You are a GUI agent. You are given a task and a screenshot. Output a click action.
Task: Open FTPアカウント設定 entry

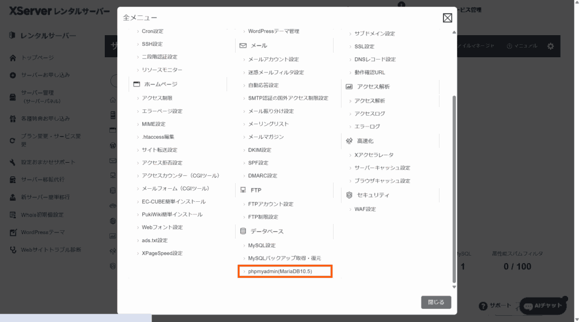[271, 204]
